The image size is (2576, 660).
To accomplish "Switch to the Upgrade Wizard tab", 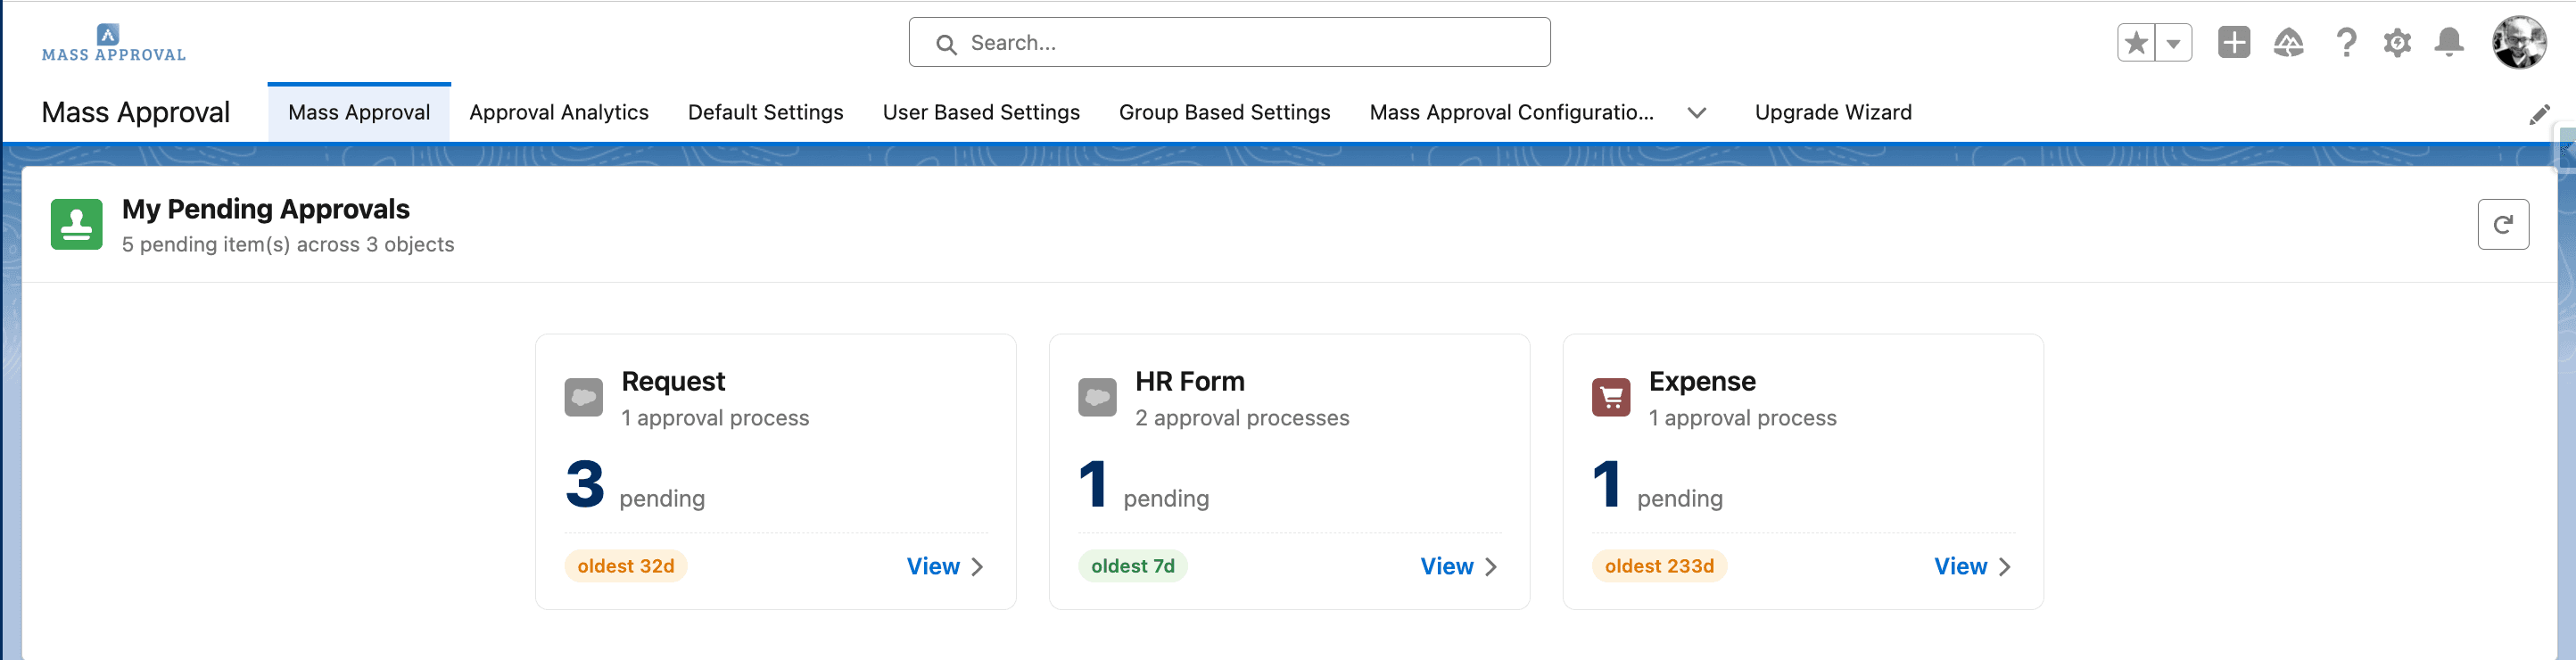I will coord(1832,112).
